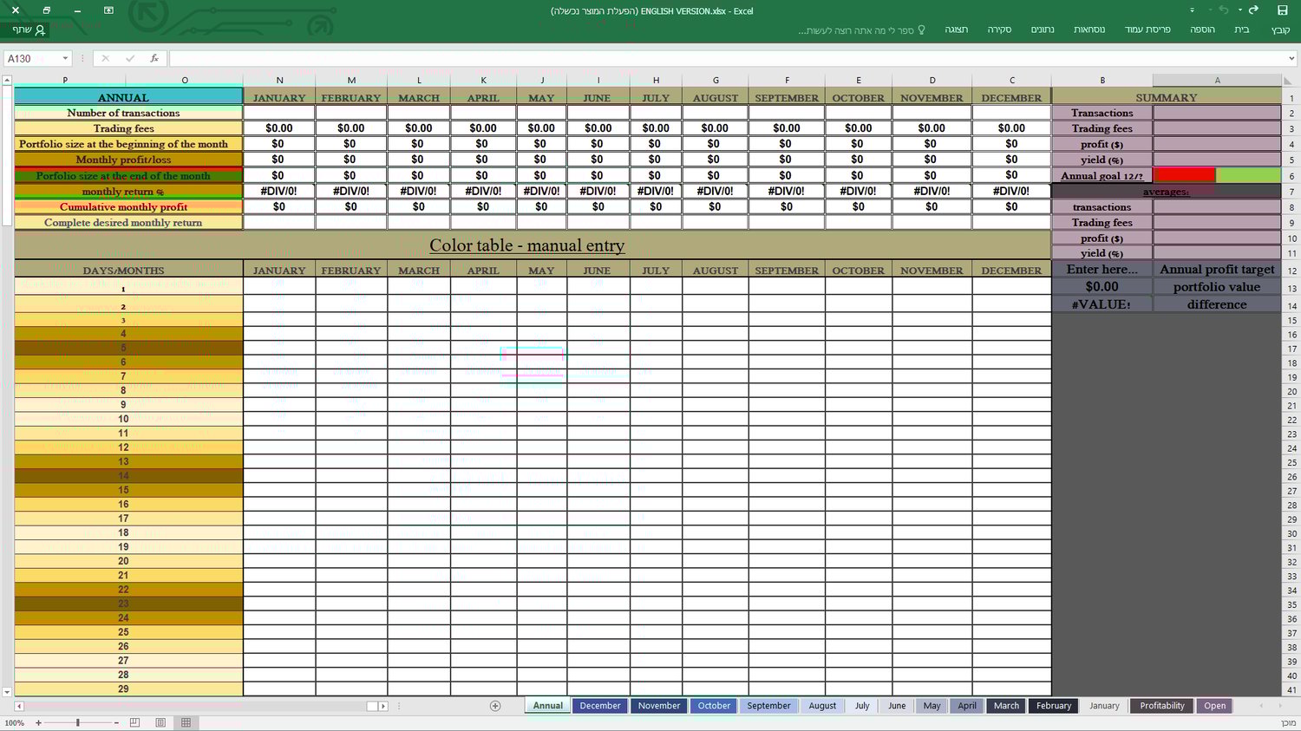Click the formula bar Cancel X icon
The image size is (1301, 731).
click(105, 58)
